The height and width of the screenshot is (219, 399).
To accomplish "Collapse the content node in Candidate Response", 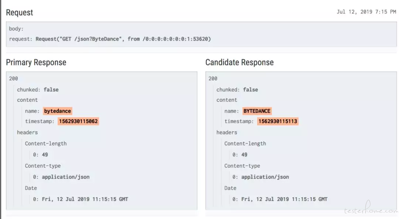I will coord(227,100).
